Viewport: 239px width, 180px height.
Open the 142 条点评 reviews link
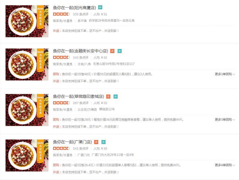[81, 58]
